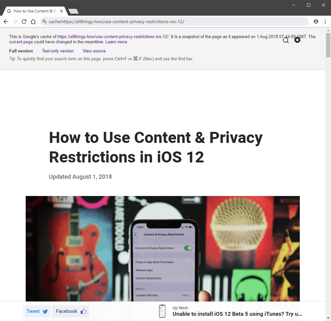This screenshot has width=331, height=321.
Task: Switch to Text-only version
Action: (58, 51)
